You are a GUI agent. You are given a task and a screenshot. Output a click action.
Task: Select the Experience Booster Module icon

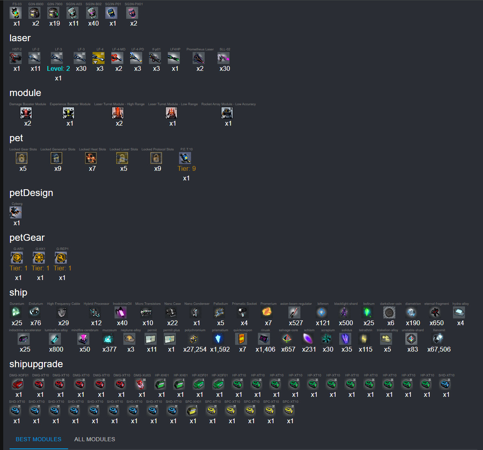(68, 113)
